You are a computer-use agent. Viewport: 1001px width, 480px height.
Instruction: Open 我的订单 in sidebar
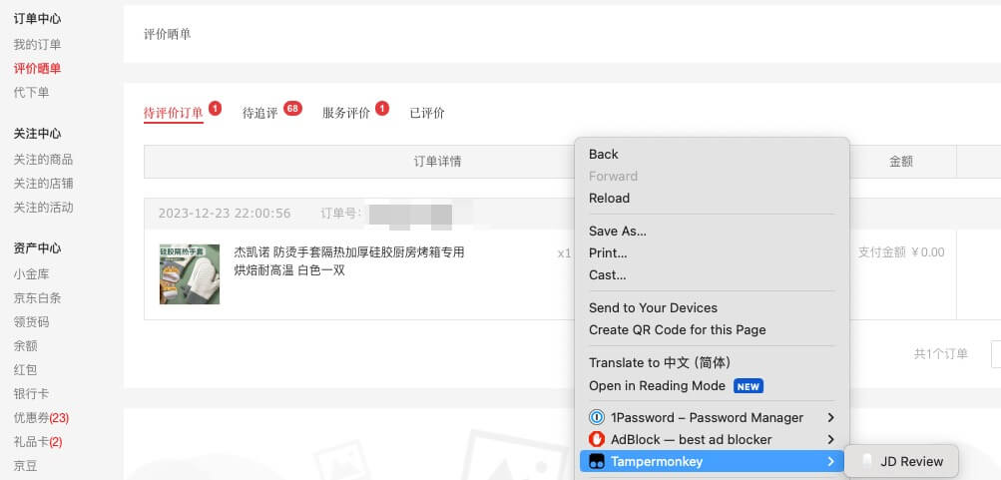click(x=37, y=45)
